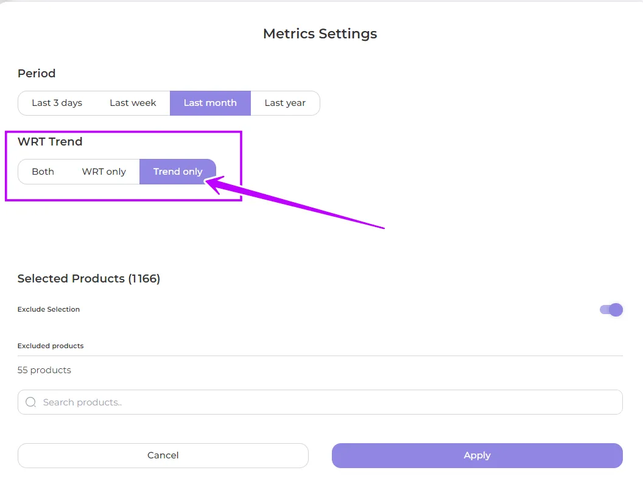Select the Last month period

pyautogui.click(x=210, y=103)
